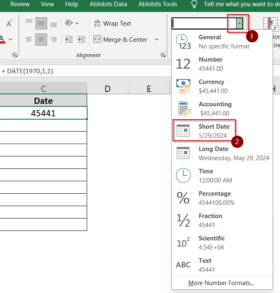The height and width of the screenshot is (293, 280).
Task: Open the Font settings dialog launcher
Action: click(x=15, y=55)
